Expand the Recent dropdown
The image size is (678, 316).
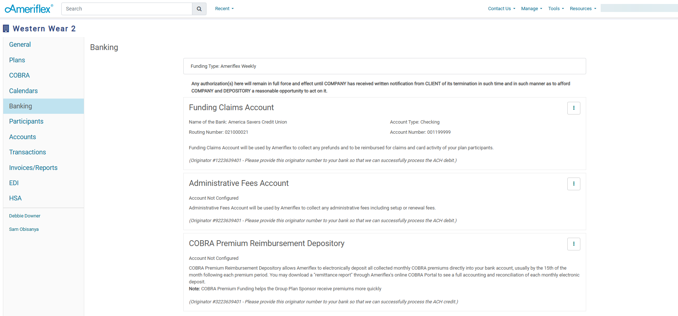click(224, 9)
